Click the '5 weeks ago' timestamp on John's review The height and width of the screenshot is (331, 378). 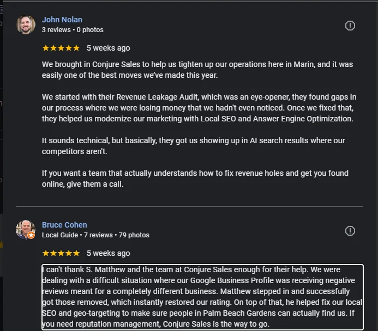[x=108, y=48]
